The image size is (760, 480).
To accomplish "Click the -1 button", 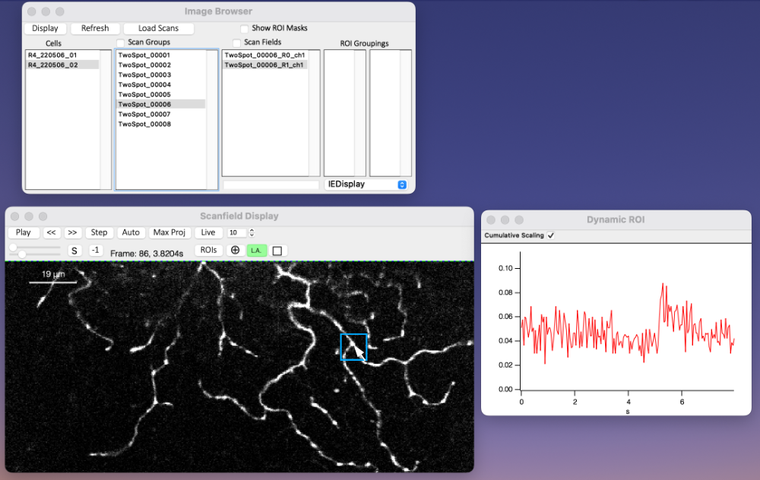I will click(x=96, y=251).
